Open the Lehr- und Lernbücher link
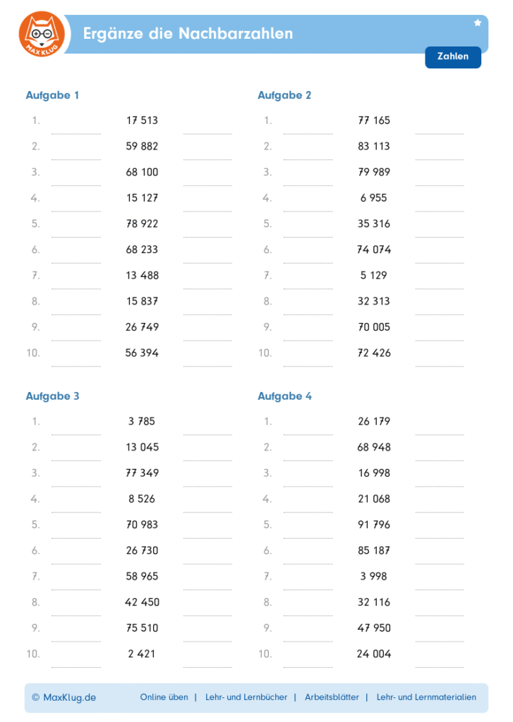The width and height of the screenshot is (513, 722). point(246,697)
